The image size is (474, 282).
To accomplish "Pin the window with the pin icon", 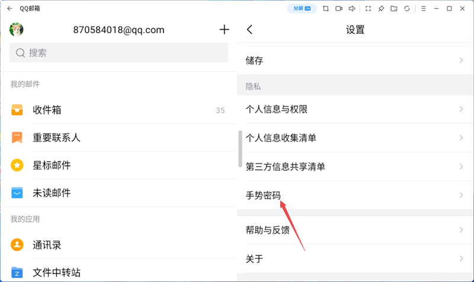I will point(381,9).
